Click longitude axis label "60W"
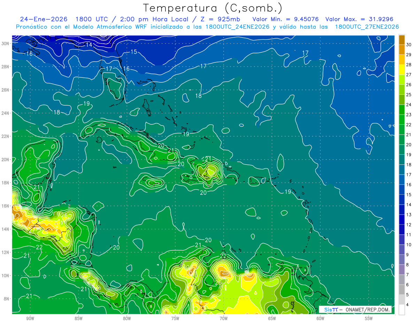418x323 pixels. point(320,318)
